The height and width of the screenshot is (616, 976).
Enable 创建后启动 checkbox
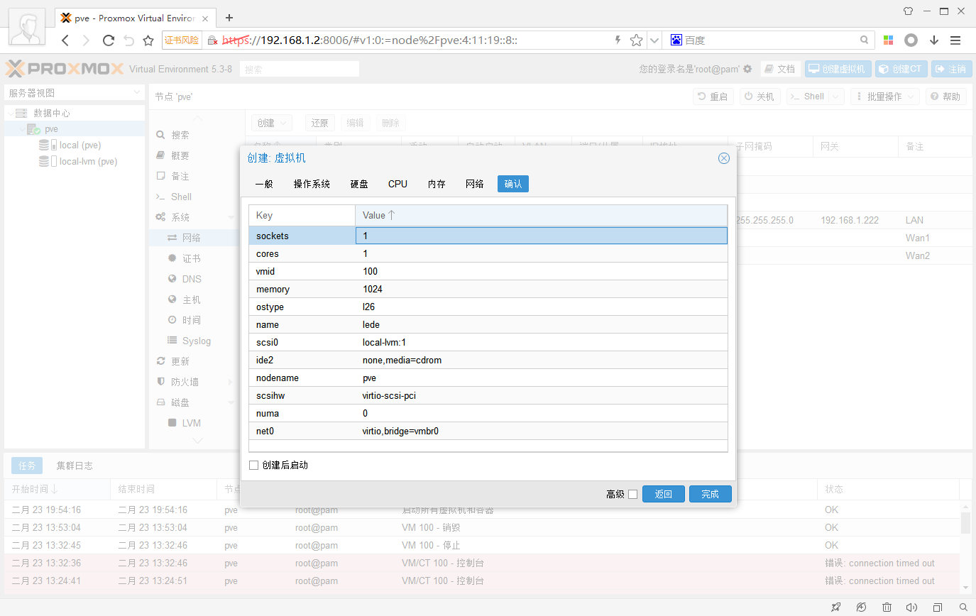(254, 466)
